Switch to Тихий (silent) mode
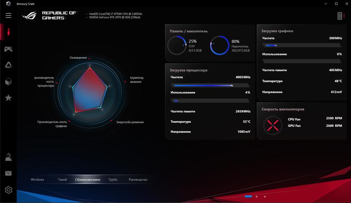The height and width of the screenshot is (203, 351). [x=62, y=180]
